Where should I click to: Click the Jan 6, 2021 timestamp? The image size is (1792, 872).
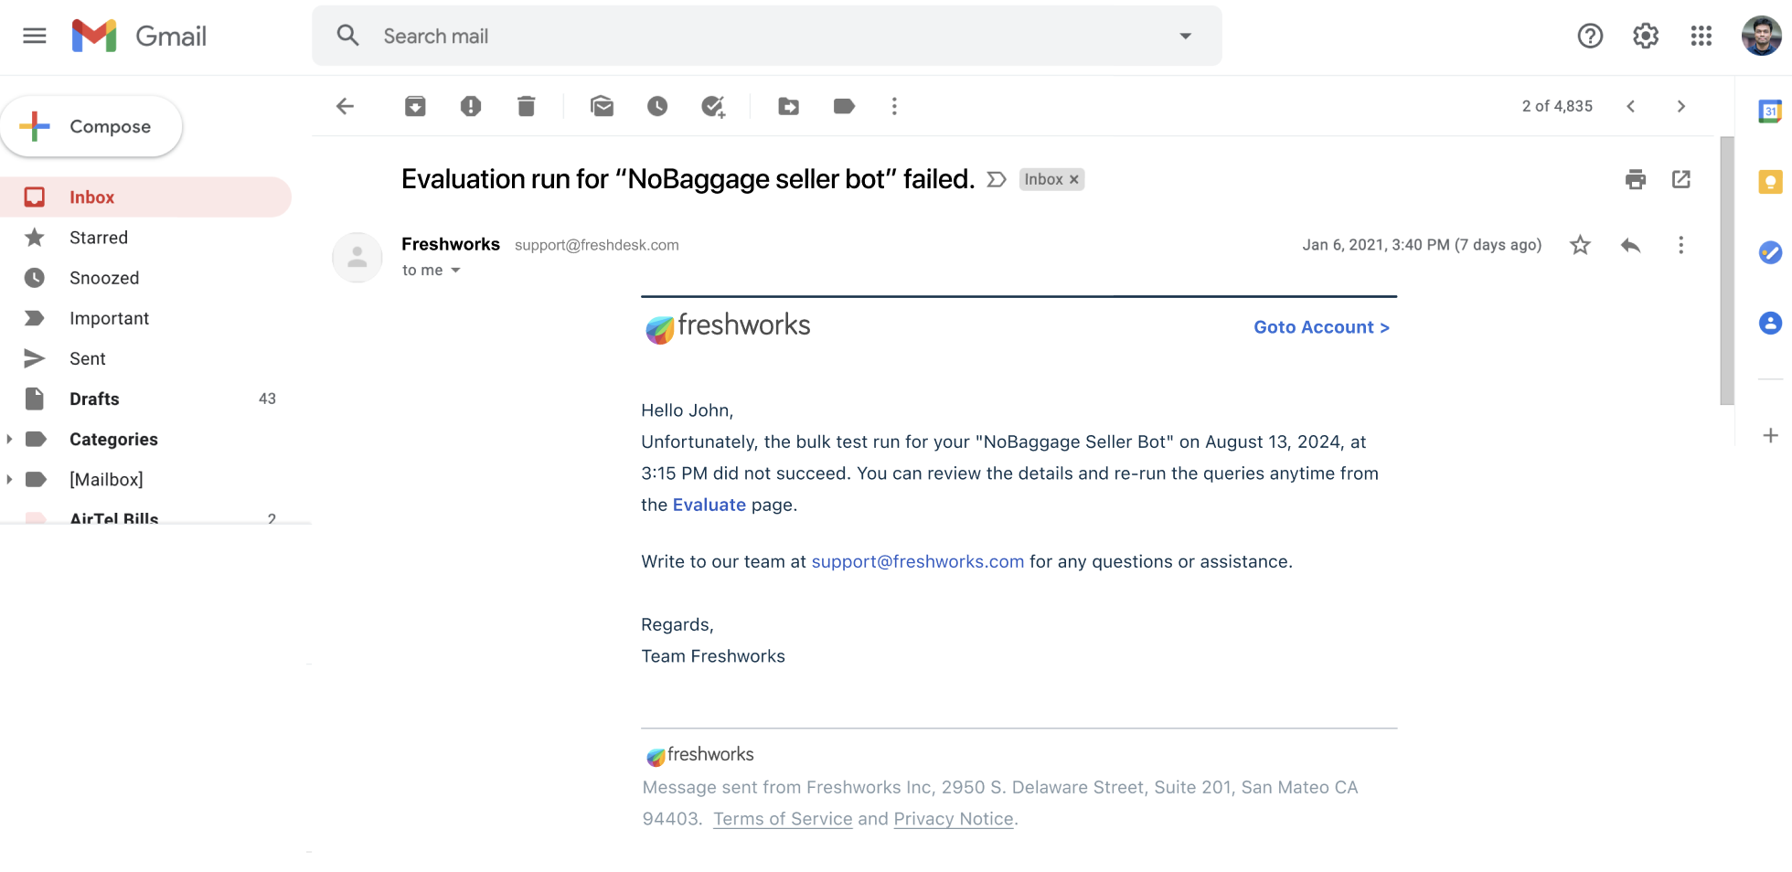[1422, 245]
